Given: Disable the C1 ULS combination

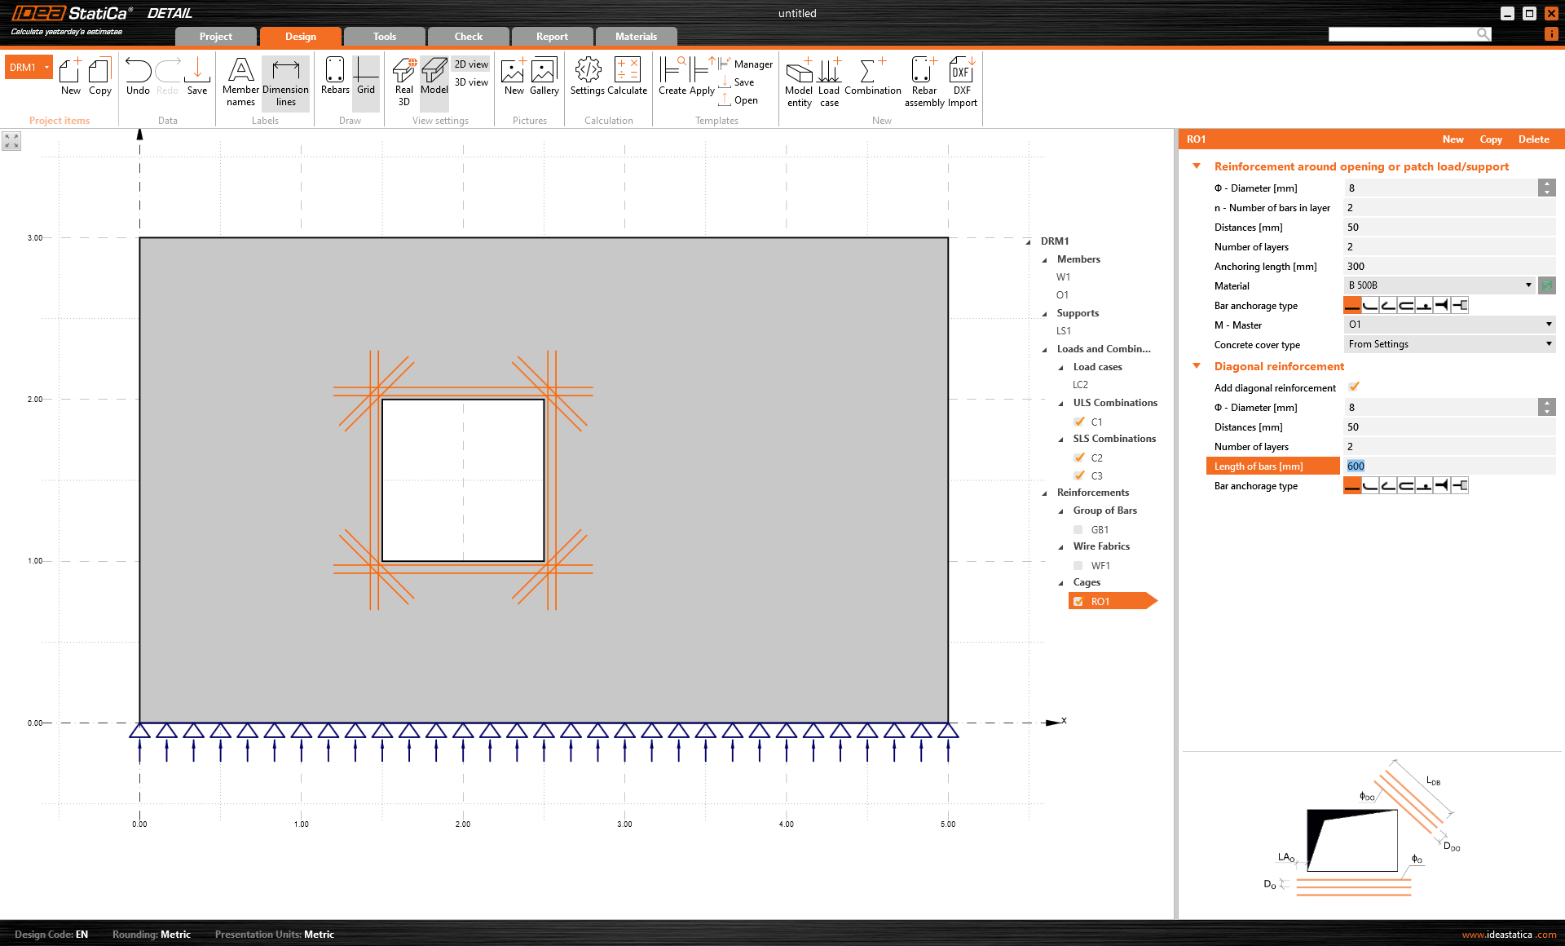Looking at the screenshot, I should (1079, 422).
